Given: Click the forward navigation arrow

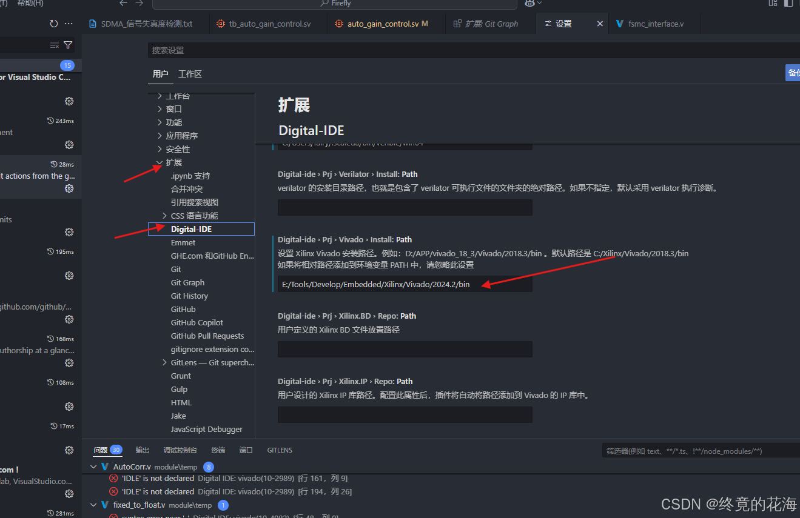Looking at the screenshot, I should [x=139, y=3].
